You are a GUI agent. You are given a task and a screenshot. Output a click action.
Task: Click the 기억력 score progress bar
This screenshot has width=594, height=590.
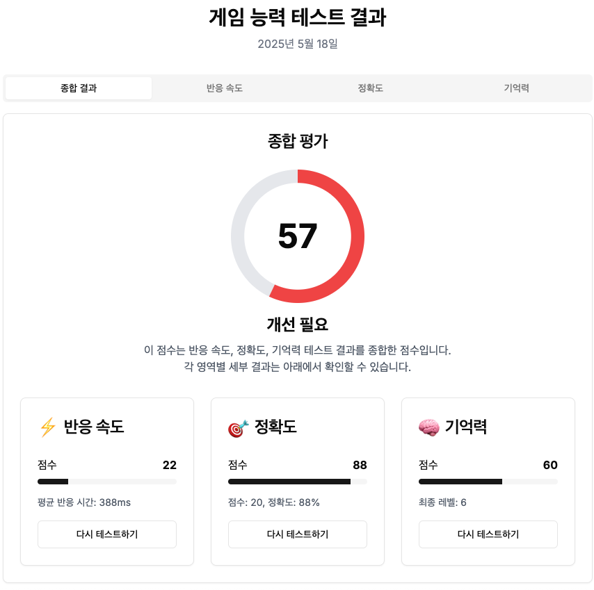point(488,482)
